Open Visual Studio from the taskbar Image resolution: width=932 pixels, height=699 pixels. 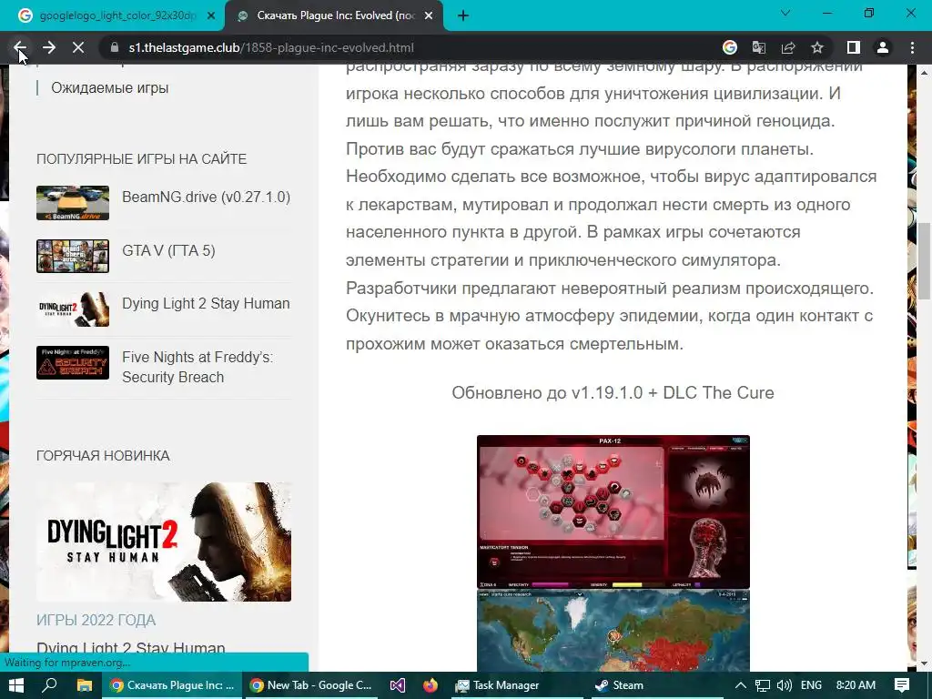[398, 685]
